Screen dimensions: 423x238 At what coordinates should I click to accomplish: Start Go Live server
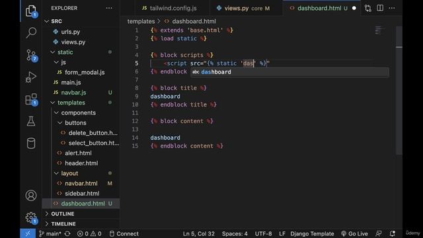click(354, 233)
